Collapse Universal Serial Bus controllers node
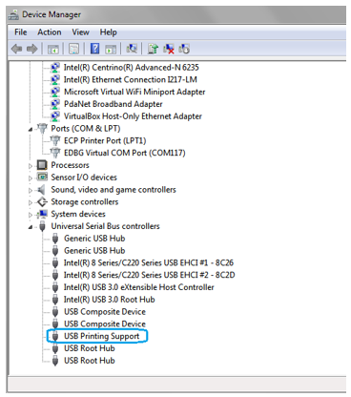Screen dimensions: 351x397 pos(31,227)
